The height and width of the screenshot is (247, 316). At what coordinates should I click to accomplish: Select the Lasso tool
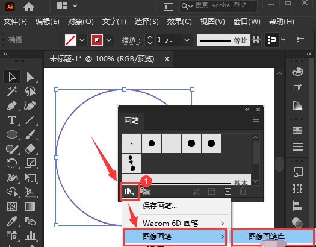point(31,92)
